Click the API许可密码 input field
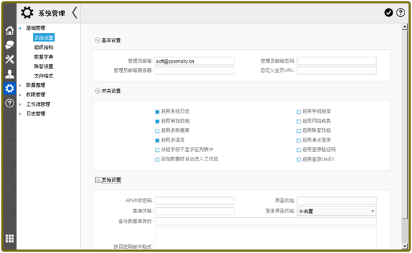Viewport: 412px width, 253px height. pos(195,201)
